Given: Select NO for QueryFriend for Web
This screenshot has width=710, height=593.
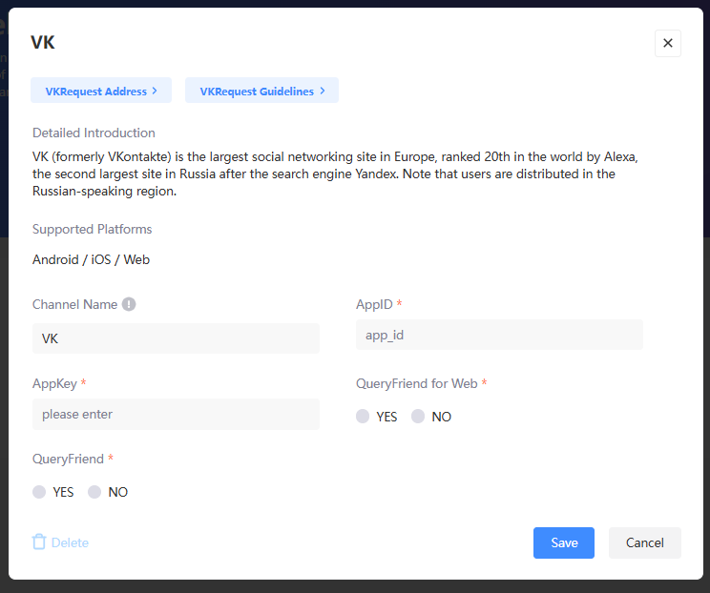Looking at the screenshot, I should (x=418, y=416).
